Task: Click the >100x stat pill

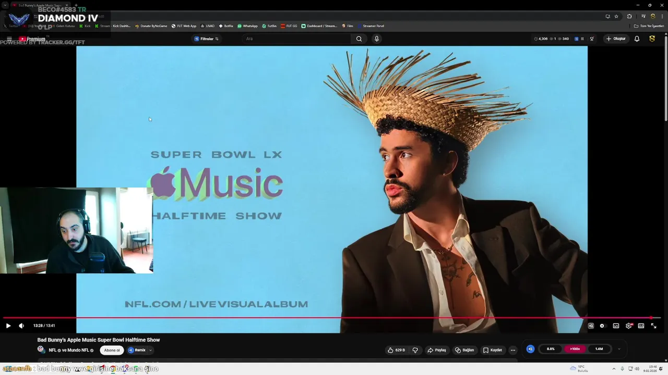Action: pyautogui.click(x=575, y=349)
